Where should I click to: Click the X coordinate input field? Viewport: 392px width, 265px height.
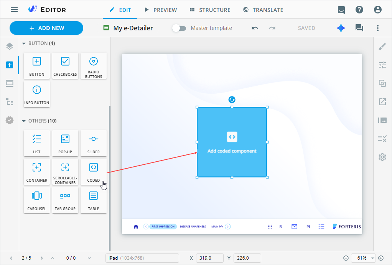[209, 258]
